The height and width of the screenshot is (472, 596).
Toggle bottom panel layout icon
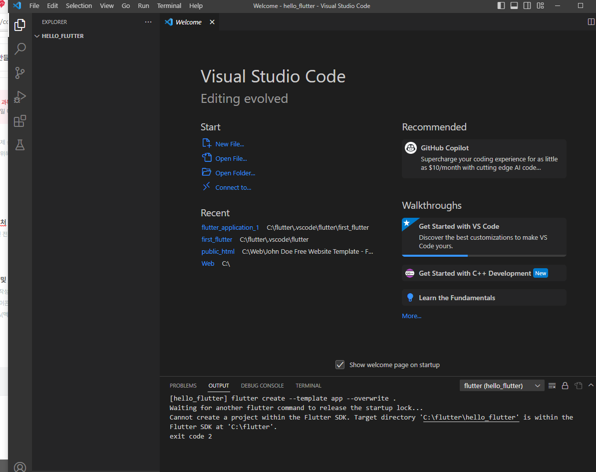514,5
